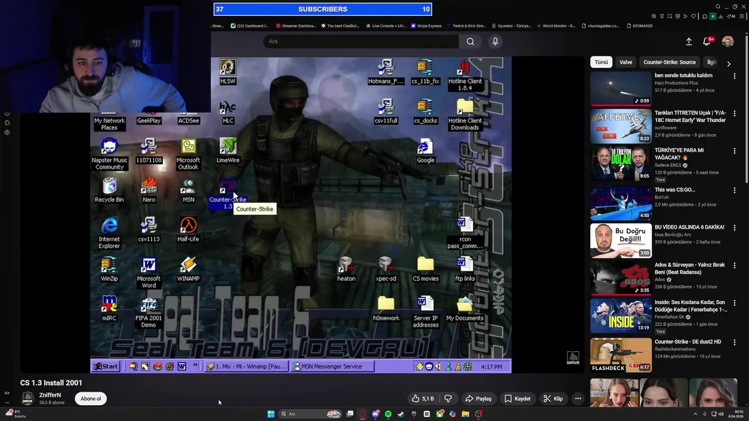Click the HLSW desktop icon in the video
The width and height of the screenshot is (749, 421).
click(228, 72)
